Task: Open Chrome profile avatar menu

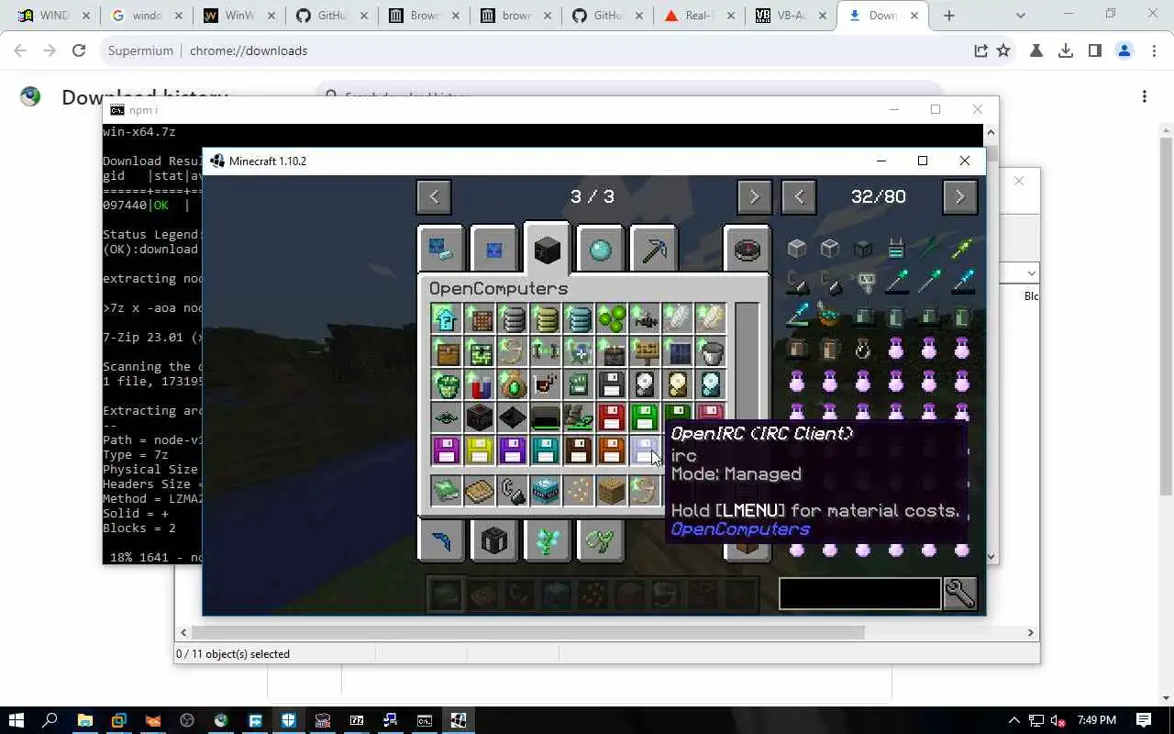Action: pos(1124,50)
